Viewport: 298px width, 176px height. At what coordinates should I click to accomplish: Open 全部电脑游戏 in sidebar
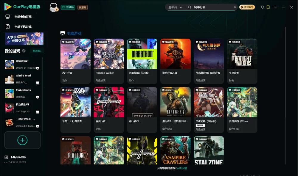(23, 17)
